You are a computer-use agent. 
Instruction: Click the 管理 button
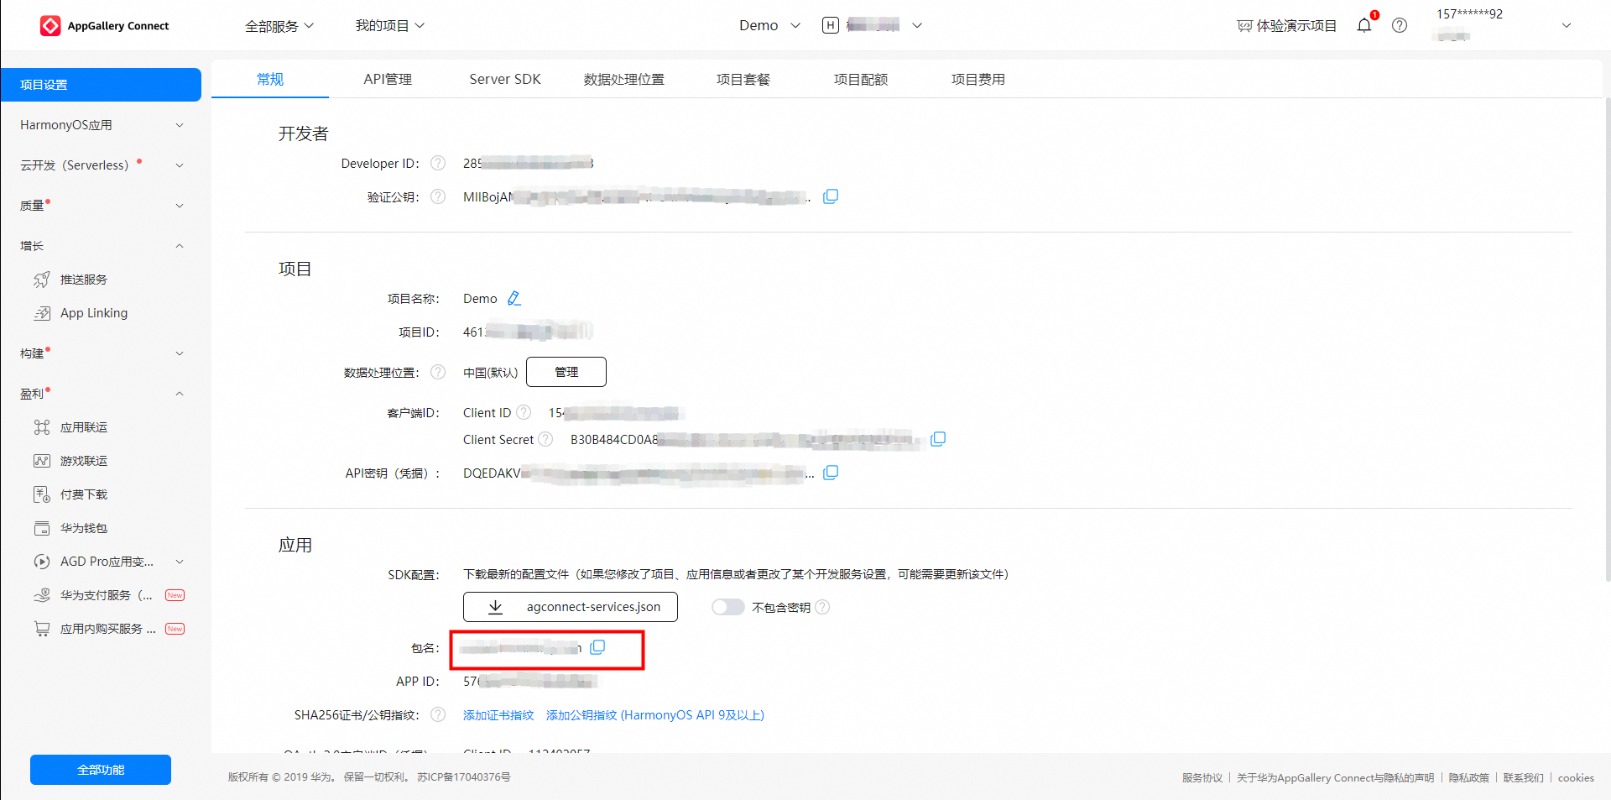566,372
